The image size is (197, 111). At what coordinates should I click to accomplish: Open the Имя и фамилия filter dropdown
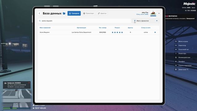pos(146,21)
